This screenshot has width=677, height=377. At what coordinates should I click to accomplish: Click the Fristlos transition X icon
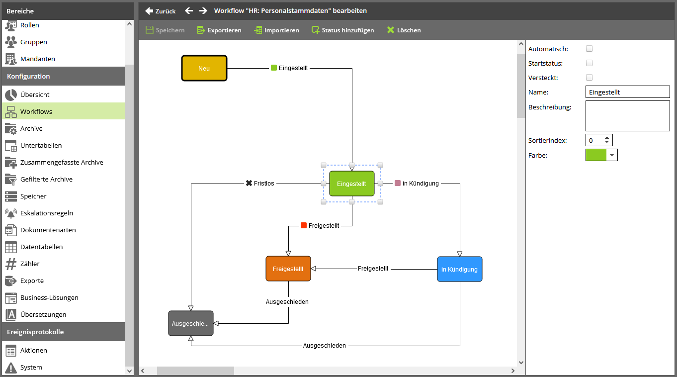(x=249, y=183)
